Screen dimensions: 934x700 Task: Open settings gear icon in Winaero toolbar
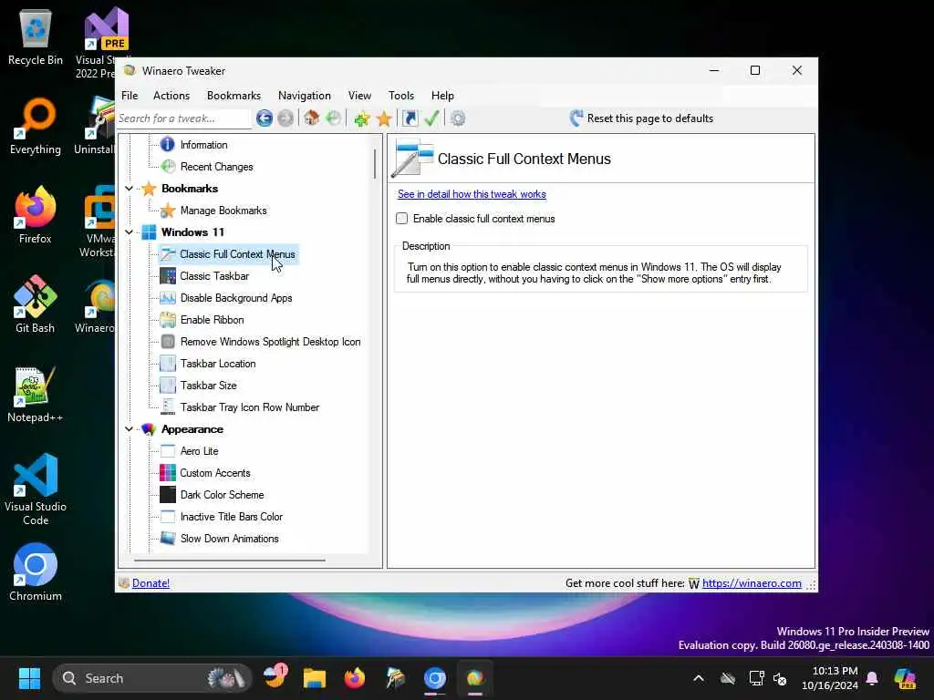[x=458, y=118]
